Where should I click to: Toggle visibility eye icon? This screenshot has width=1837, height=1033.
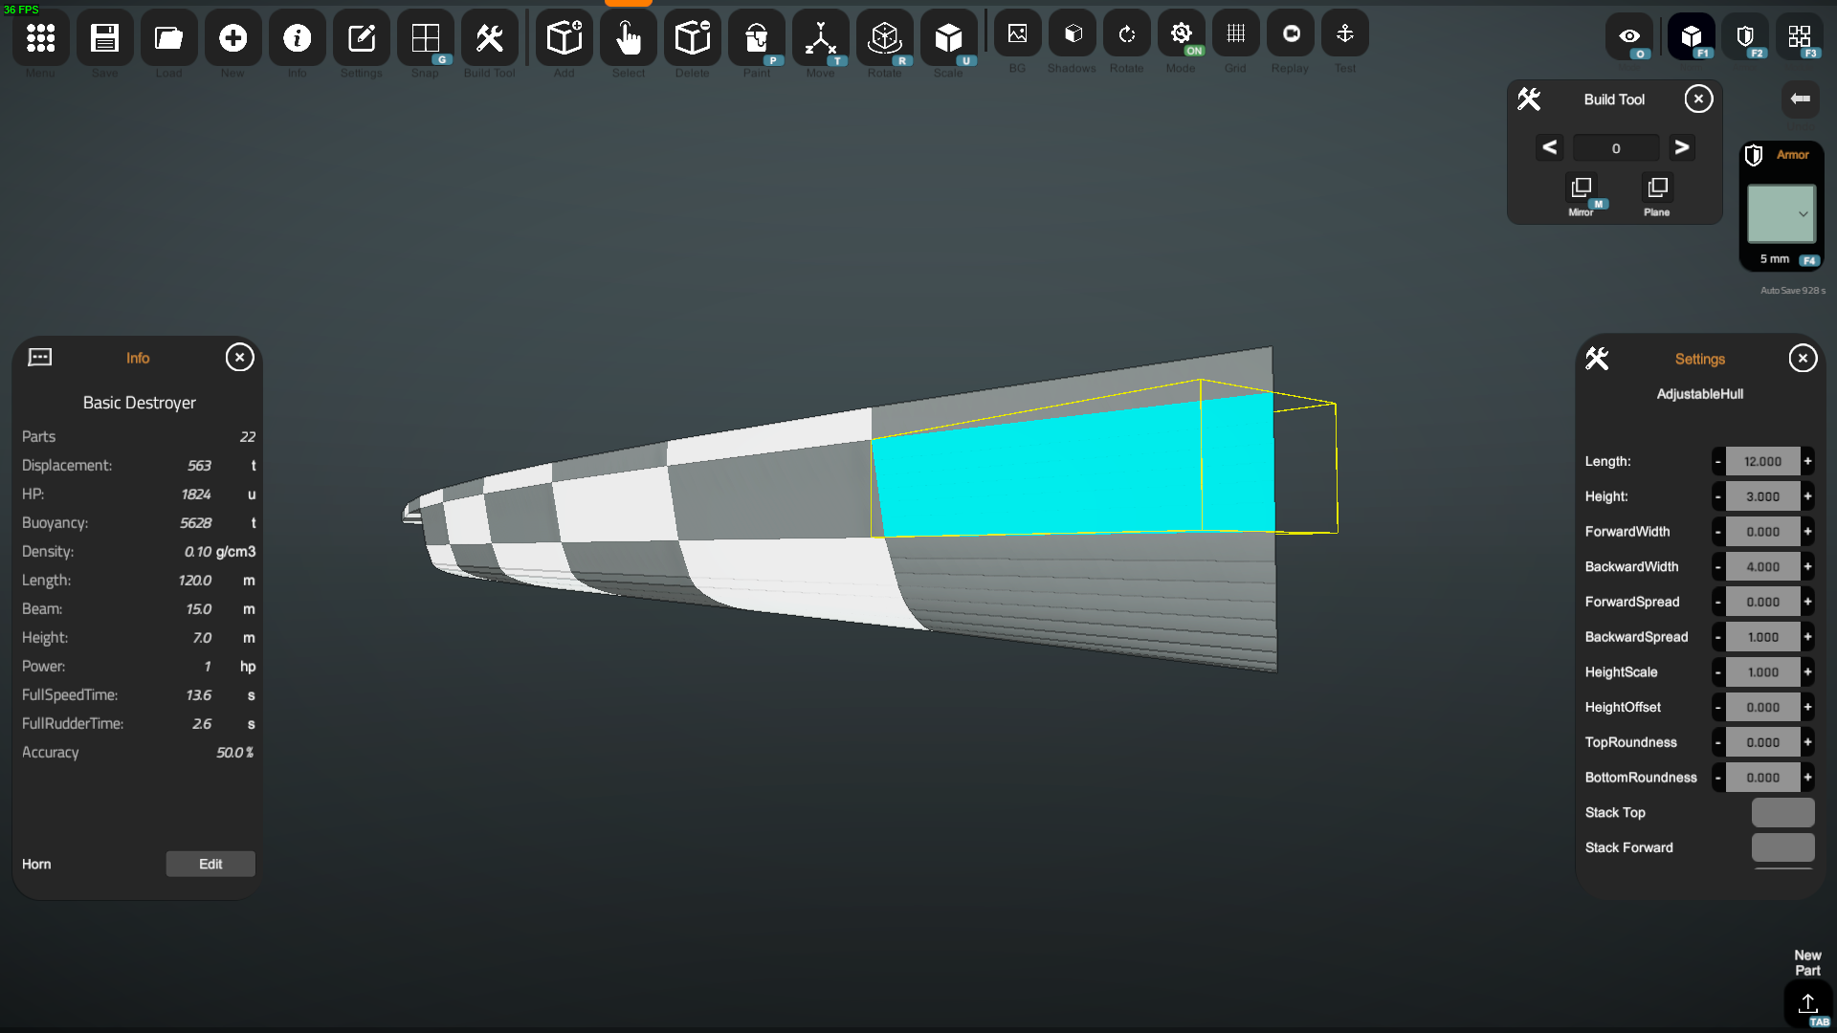point(1629,36)
